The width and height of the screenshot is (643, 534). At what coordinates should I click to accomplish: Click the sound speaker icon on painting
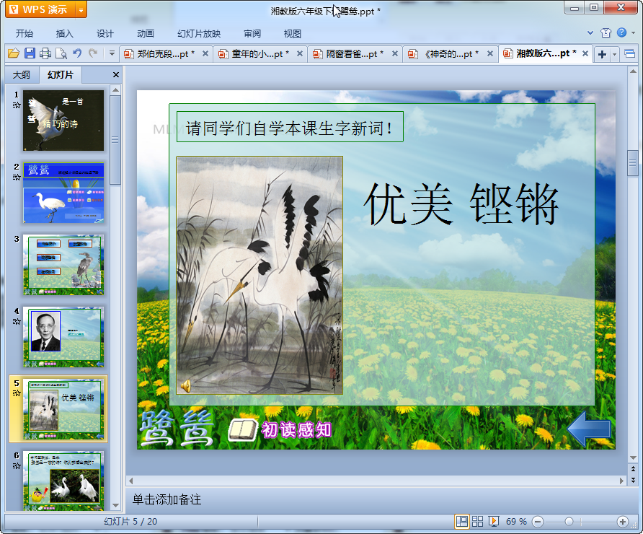point(186,386)
